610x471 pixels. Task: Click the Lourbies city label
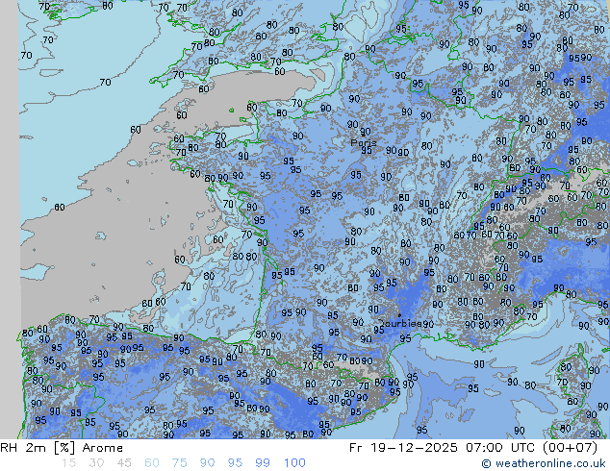click(400, 323)
